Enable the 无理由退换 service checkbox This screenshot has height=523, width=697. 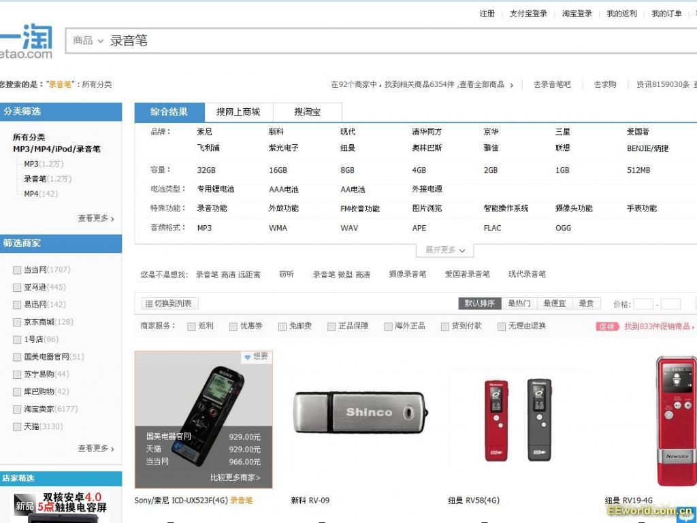502,326
